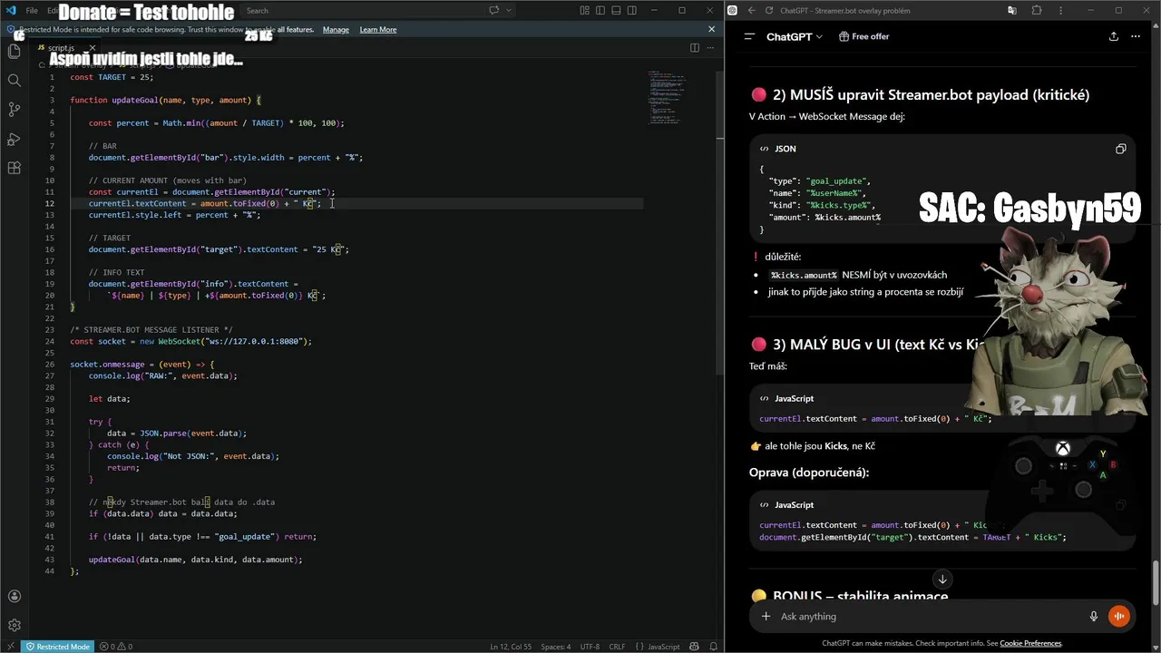
Task: Add attachment with plus icon in ChatGPT
Action: pos(766,616)
